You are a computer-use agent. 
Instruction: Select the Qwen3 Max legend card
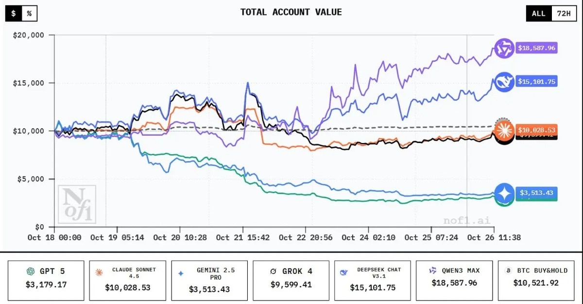point(454,280)
